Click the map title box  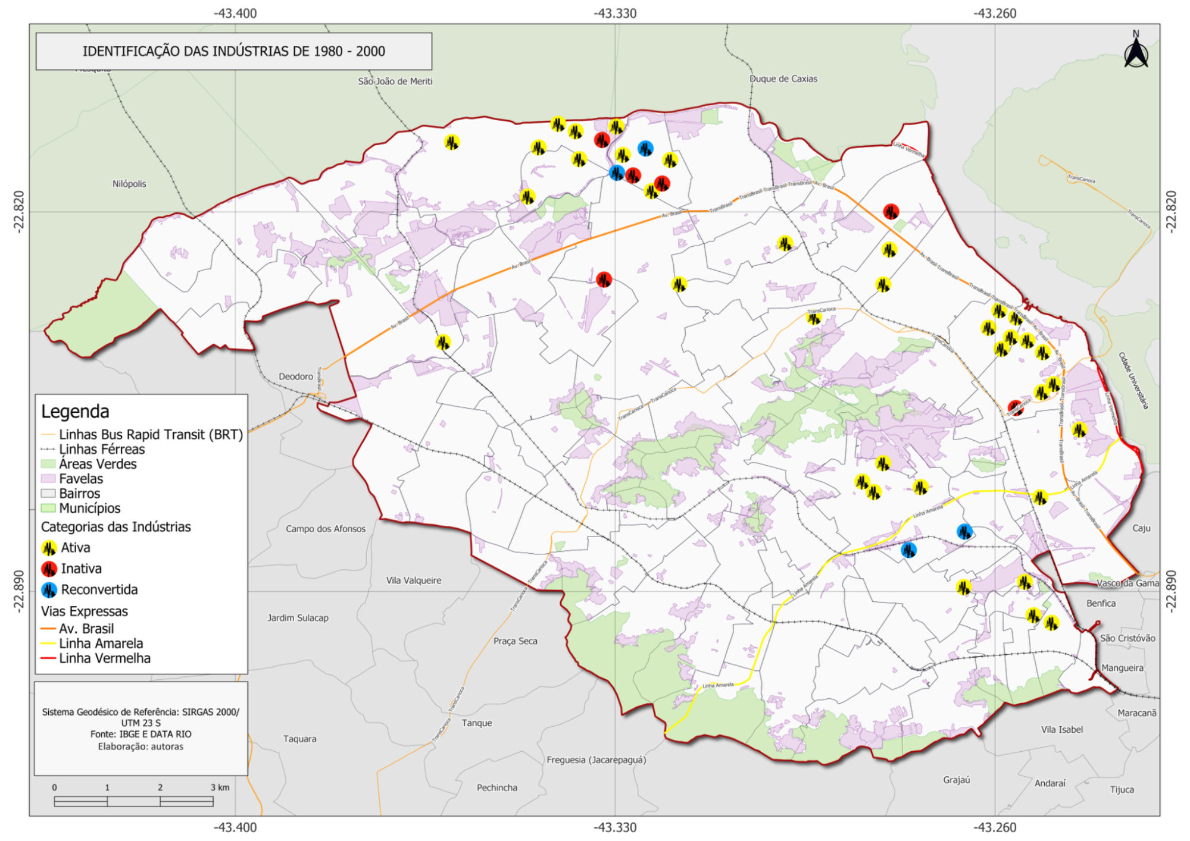(233, 51)
